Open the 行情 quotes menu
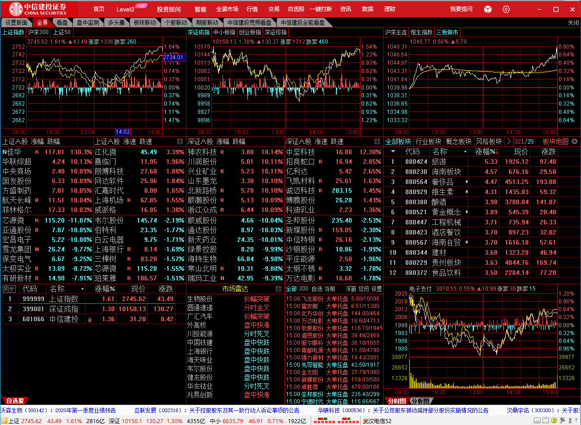 [252, 9]
